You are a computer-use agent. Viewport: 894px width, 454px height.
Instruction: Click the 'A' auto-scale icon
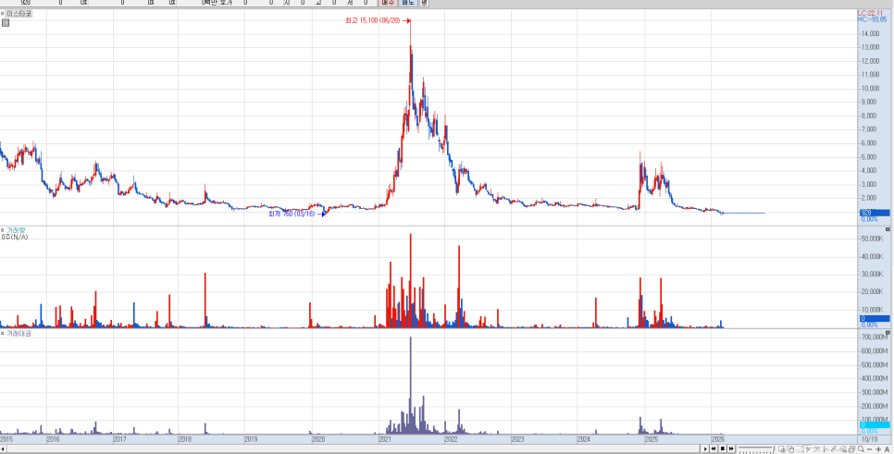888,448
